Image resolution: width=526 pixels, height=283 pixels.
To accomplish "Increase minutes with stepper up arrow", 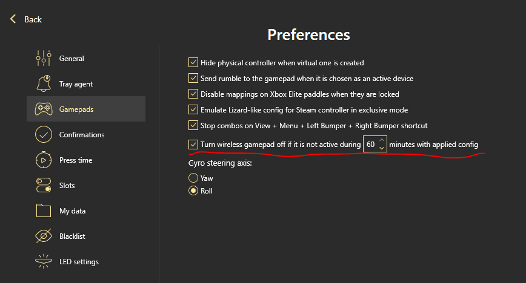I will (x=382, y=140).
